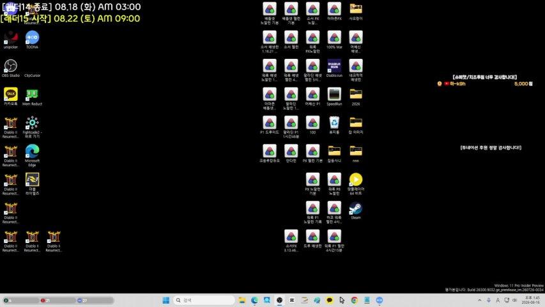Select the splits file named 100
Image resolution: width=545 pixels, height=307 pixels.
pos(312,125)
